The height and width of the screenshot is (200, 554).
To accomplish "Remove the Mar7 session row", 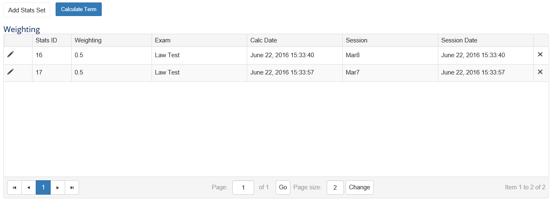I will [x=540, y=72].
